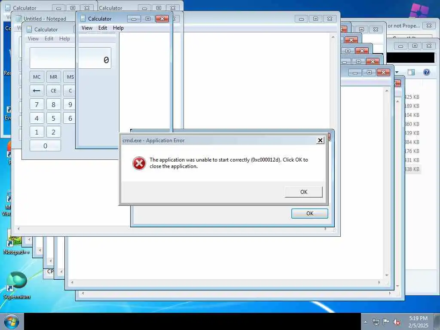
Task: Click the 6 key on Calculator
Action: coord(69,119)
